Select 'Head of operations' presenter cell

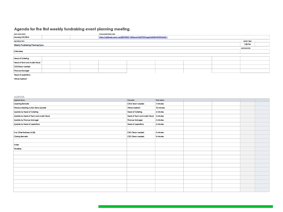141,124
